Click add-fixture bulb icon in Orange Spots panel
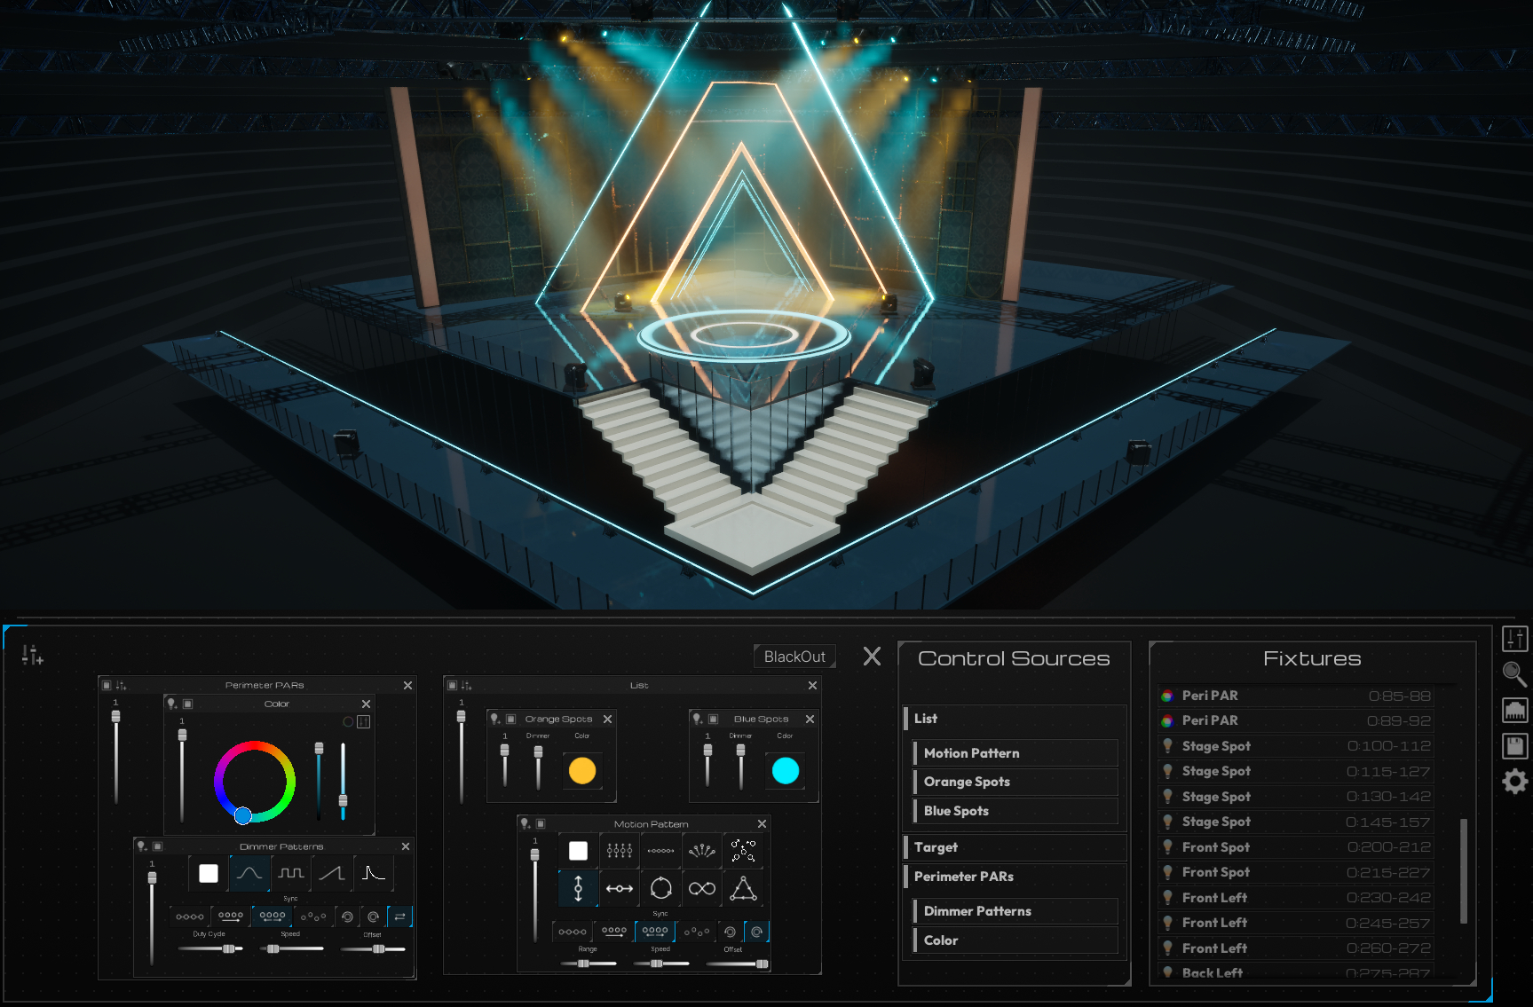Image resolution: width=1533 pixels, height=1007 pixels. coord(495,719)
